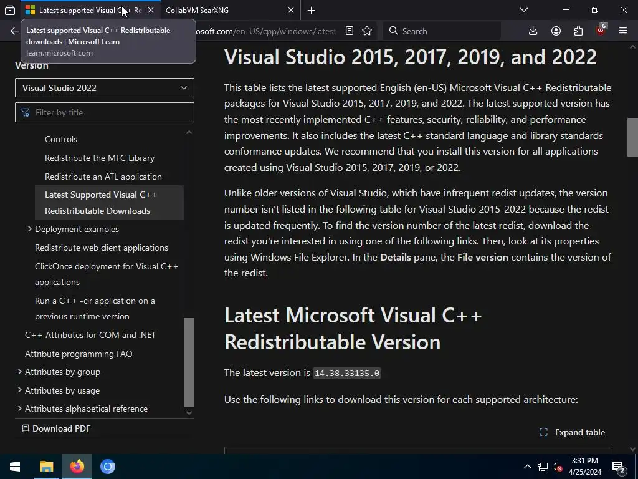Expand Attributes by group
638x479 pixels.
pyautogui.click(x=19, y=372)
